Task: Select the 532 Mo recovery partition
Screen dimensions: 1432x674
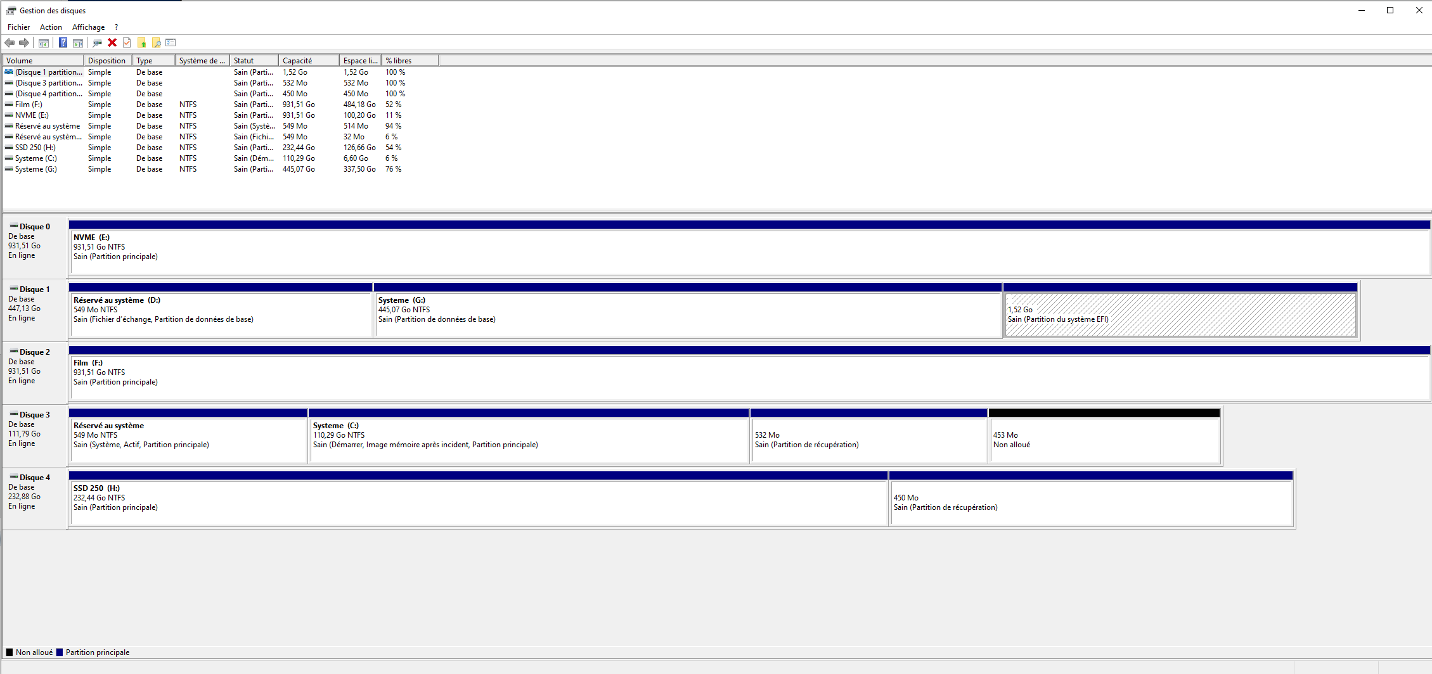Action: pyautogui.click(x=869, y=436)
